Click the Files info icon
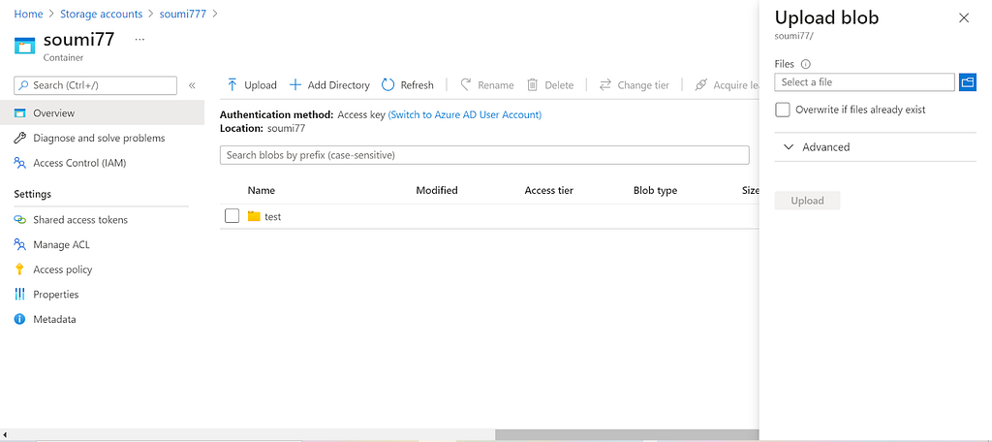This screenshot has width=992, height=442. point(806,64)
